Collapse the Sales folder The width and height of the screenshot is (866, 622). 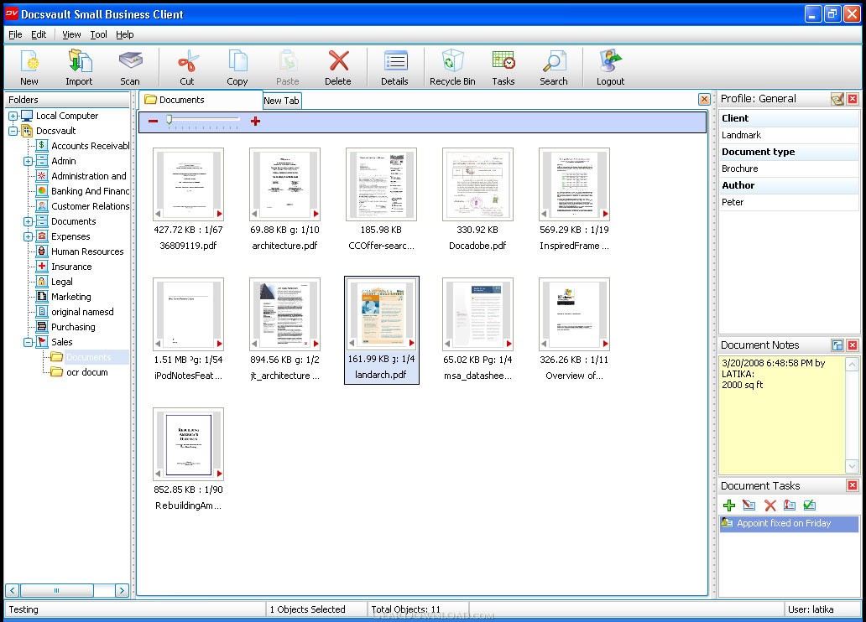pyautogui.click(x=29, y=342)
